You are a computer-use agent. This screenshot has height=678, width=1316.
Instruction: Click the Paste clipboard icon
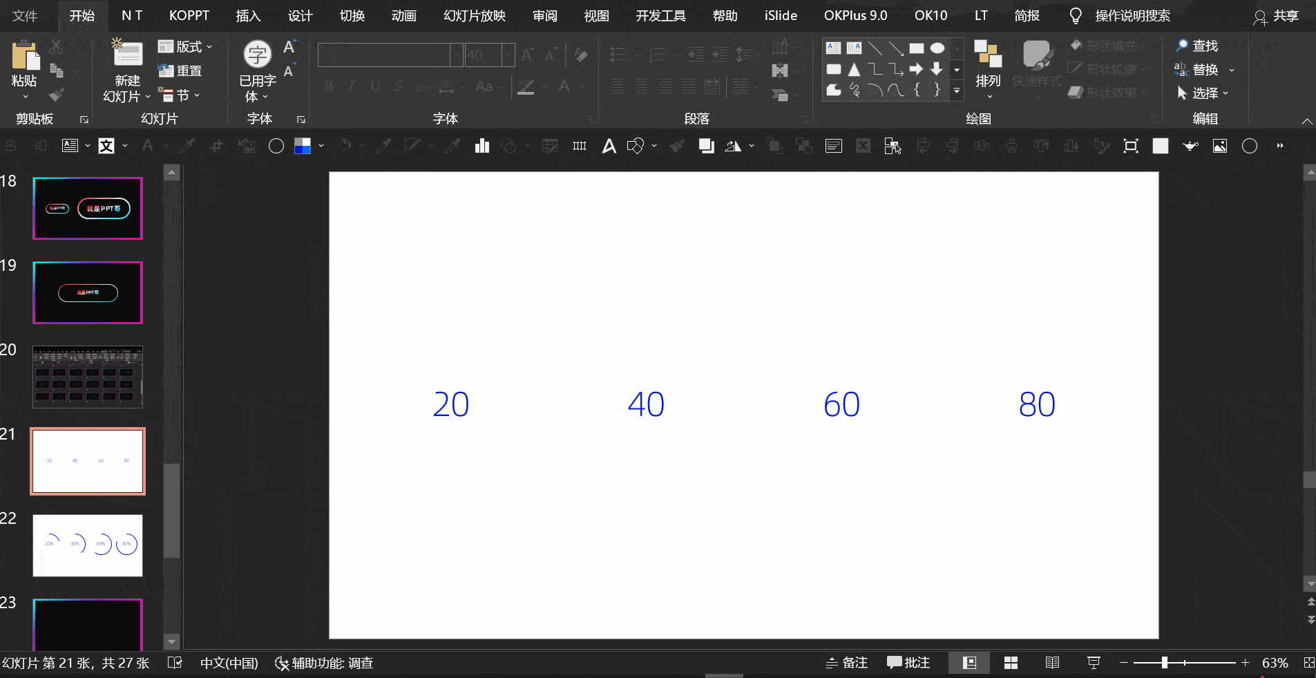pyautogui.click(x=25, y=55)
